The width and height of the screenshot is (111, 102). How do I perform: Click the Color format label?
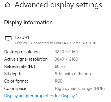point(16,81)
